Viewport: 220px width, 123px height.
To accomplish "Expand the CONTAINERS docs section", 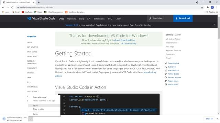I will [x=32, y=87].
